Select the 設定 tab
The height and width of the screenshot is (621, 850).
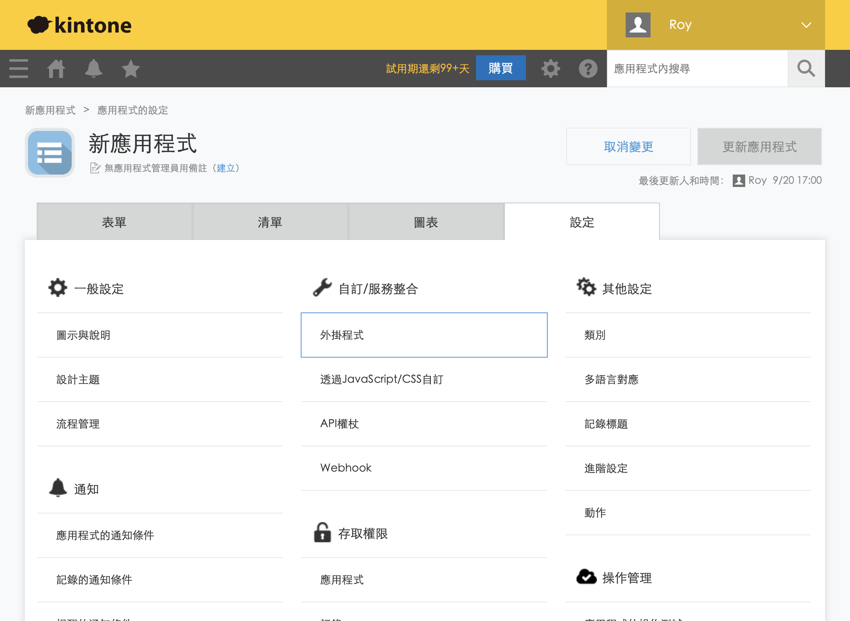click(x=582, y=222)
